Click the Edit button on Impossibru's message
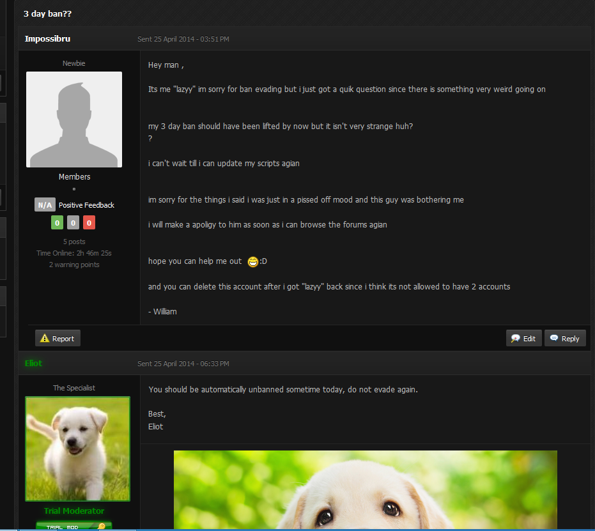This screenshot has width=595, height=531. click(x=523, y=338)
